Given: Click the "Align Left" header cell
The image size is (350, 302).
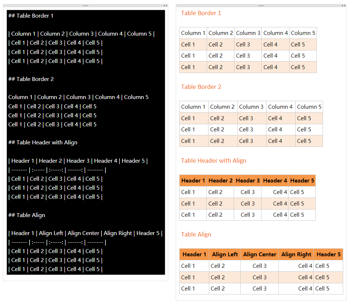Looking at the screenshot, I should coord(225,254).
